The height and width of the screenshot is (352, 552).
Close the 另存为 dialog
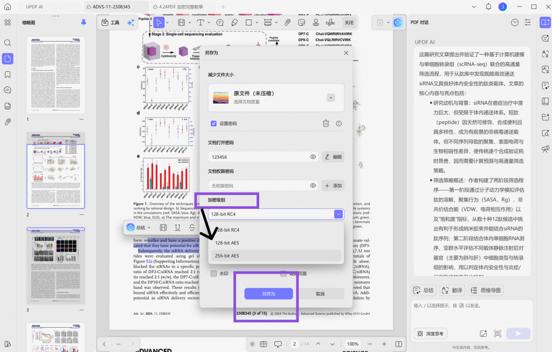[x=346, y=53]
